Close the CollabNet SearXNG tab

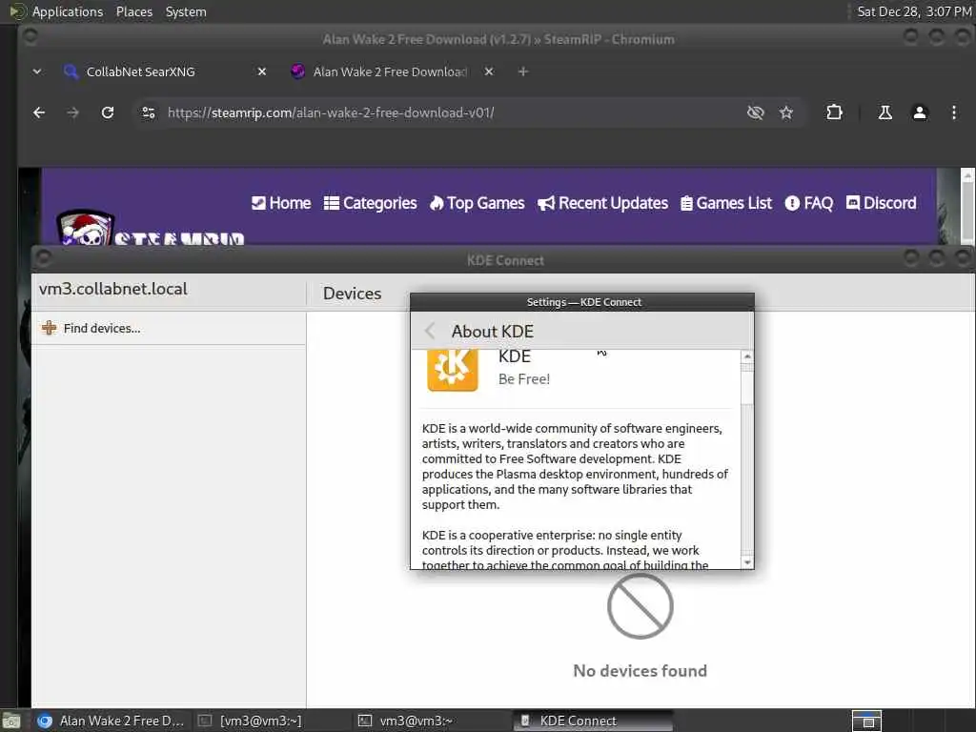coord(262,71)
